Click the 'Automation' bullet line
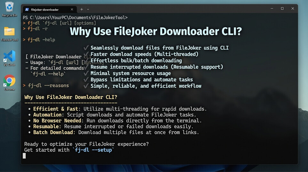This screenshot has height=172, width=308. pos(112,115)
